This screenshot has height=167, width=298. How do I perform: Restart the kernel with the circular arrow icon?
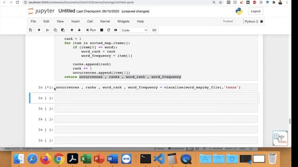tap(108, 30)
